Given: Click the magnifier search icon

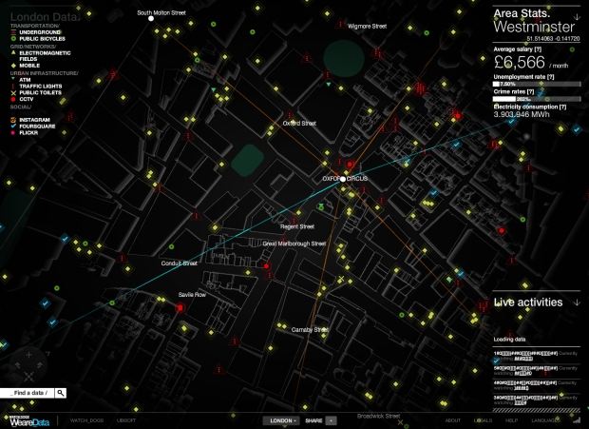Looking at the screenshot, I should (x=61, y=393).
